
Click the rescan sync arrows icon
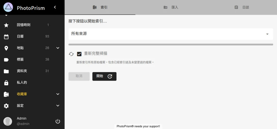pyautogui.click(x=71, y=54)
